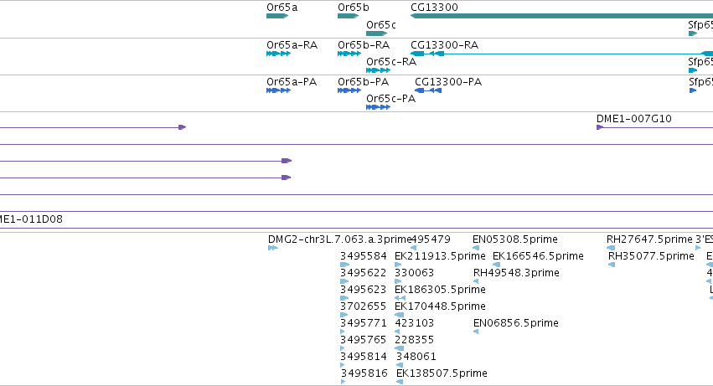
Task: Open the RH35077.5prime EST label
Action: pos(651,256)
